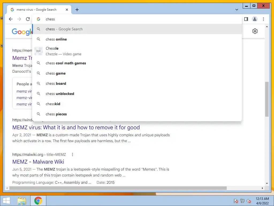Open MEMZ - Malware Wiki link
274x206 pixels.
click(x=38, y=162)
